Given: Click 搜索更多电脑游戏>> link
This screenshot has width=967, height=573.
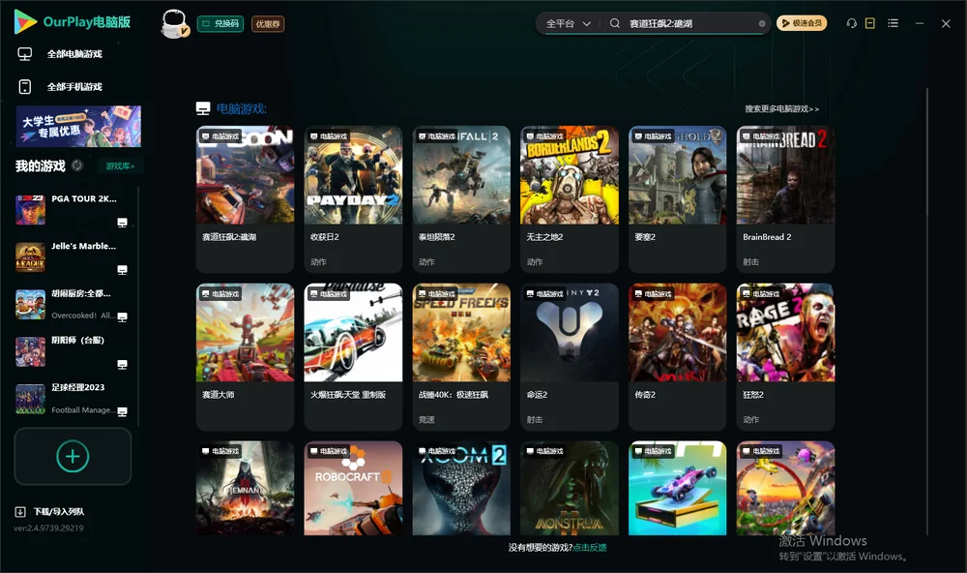Looking at the screenshot, I should [x=782, y=108].
